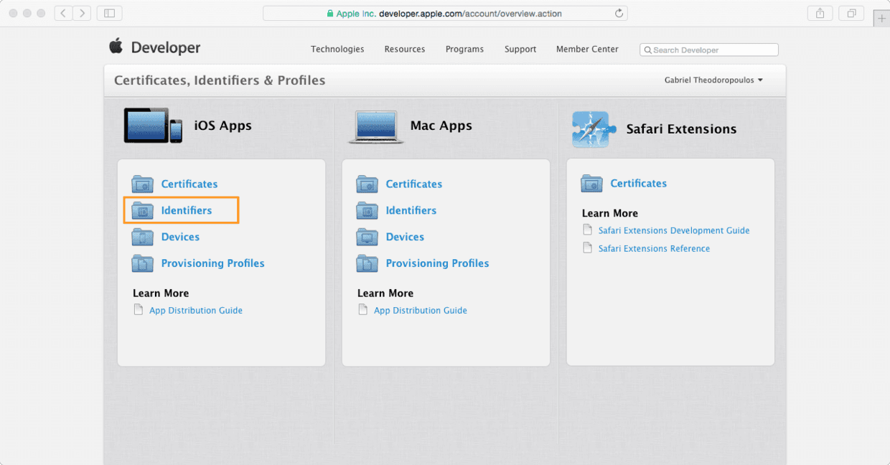Click iOS Apps Identifiers folder icon
Viewport: 890px width, 465px height.
point(142,210)
